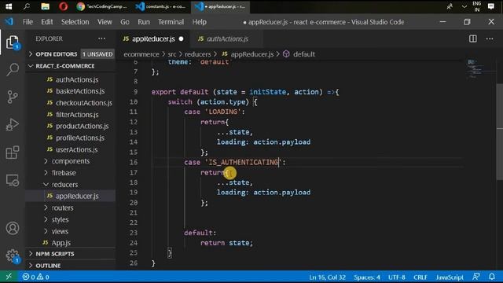
Task: Expand the views folder
Action: coord(60,231)
